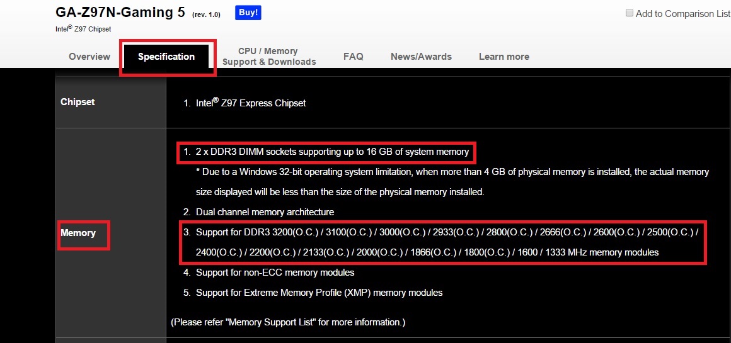Click Support for non-ECC memory modules line
The width and height of the screenshot is (731, 343).
[x=275, y=273]
